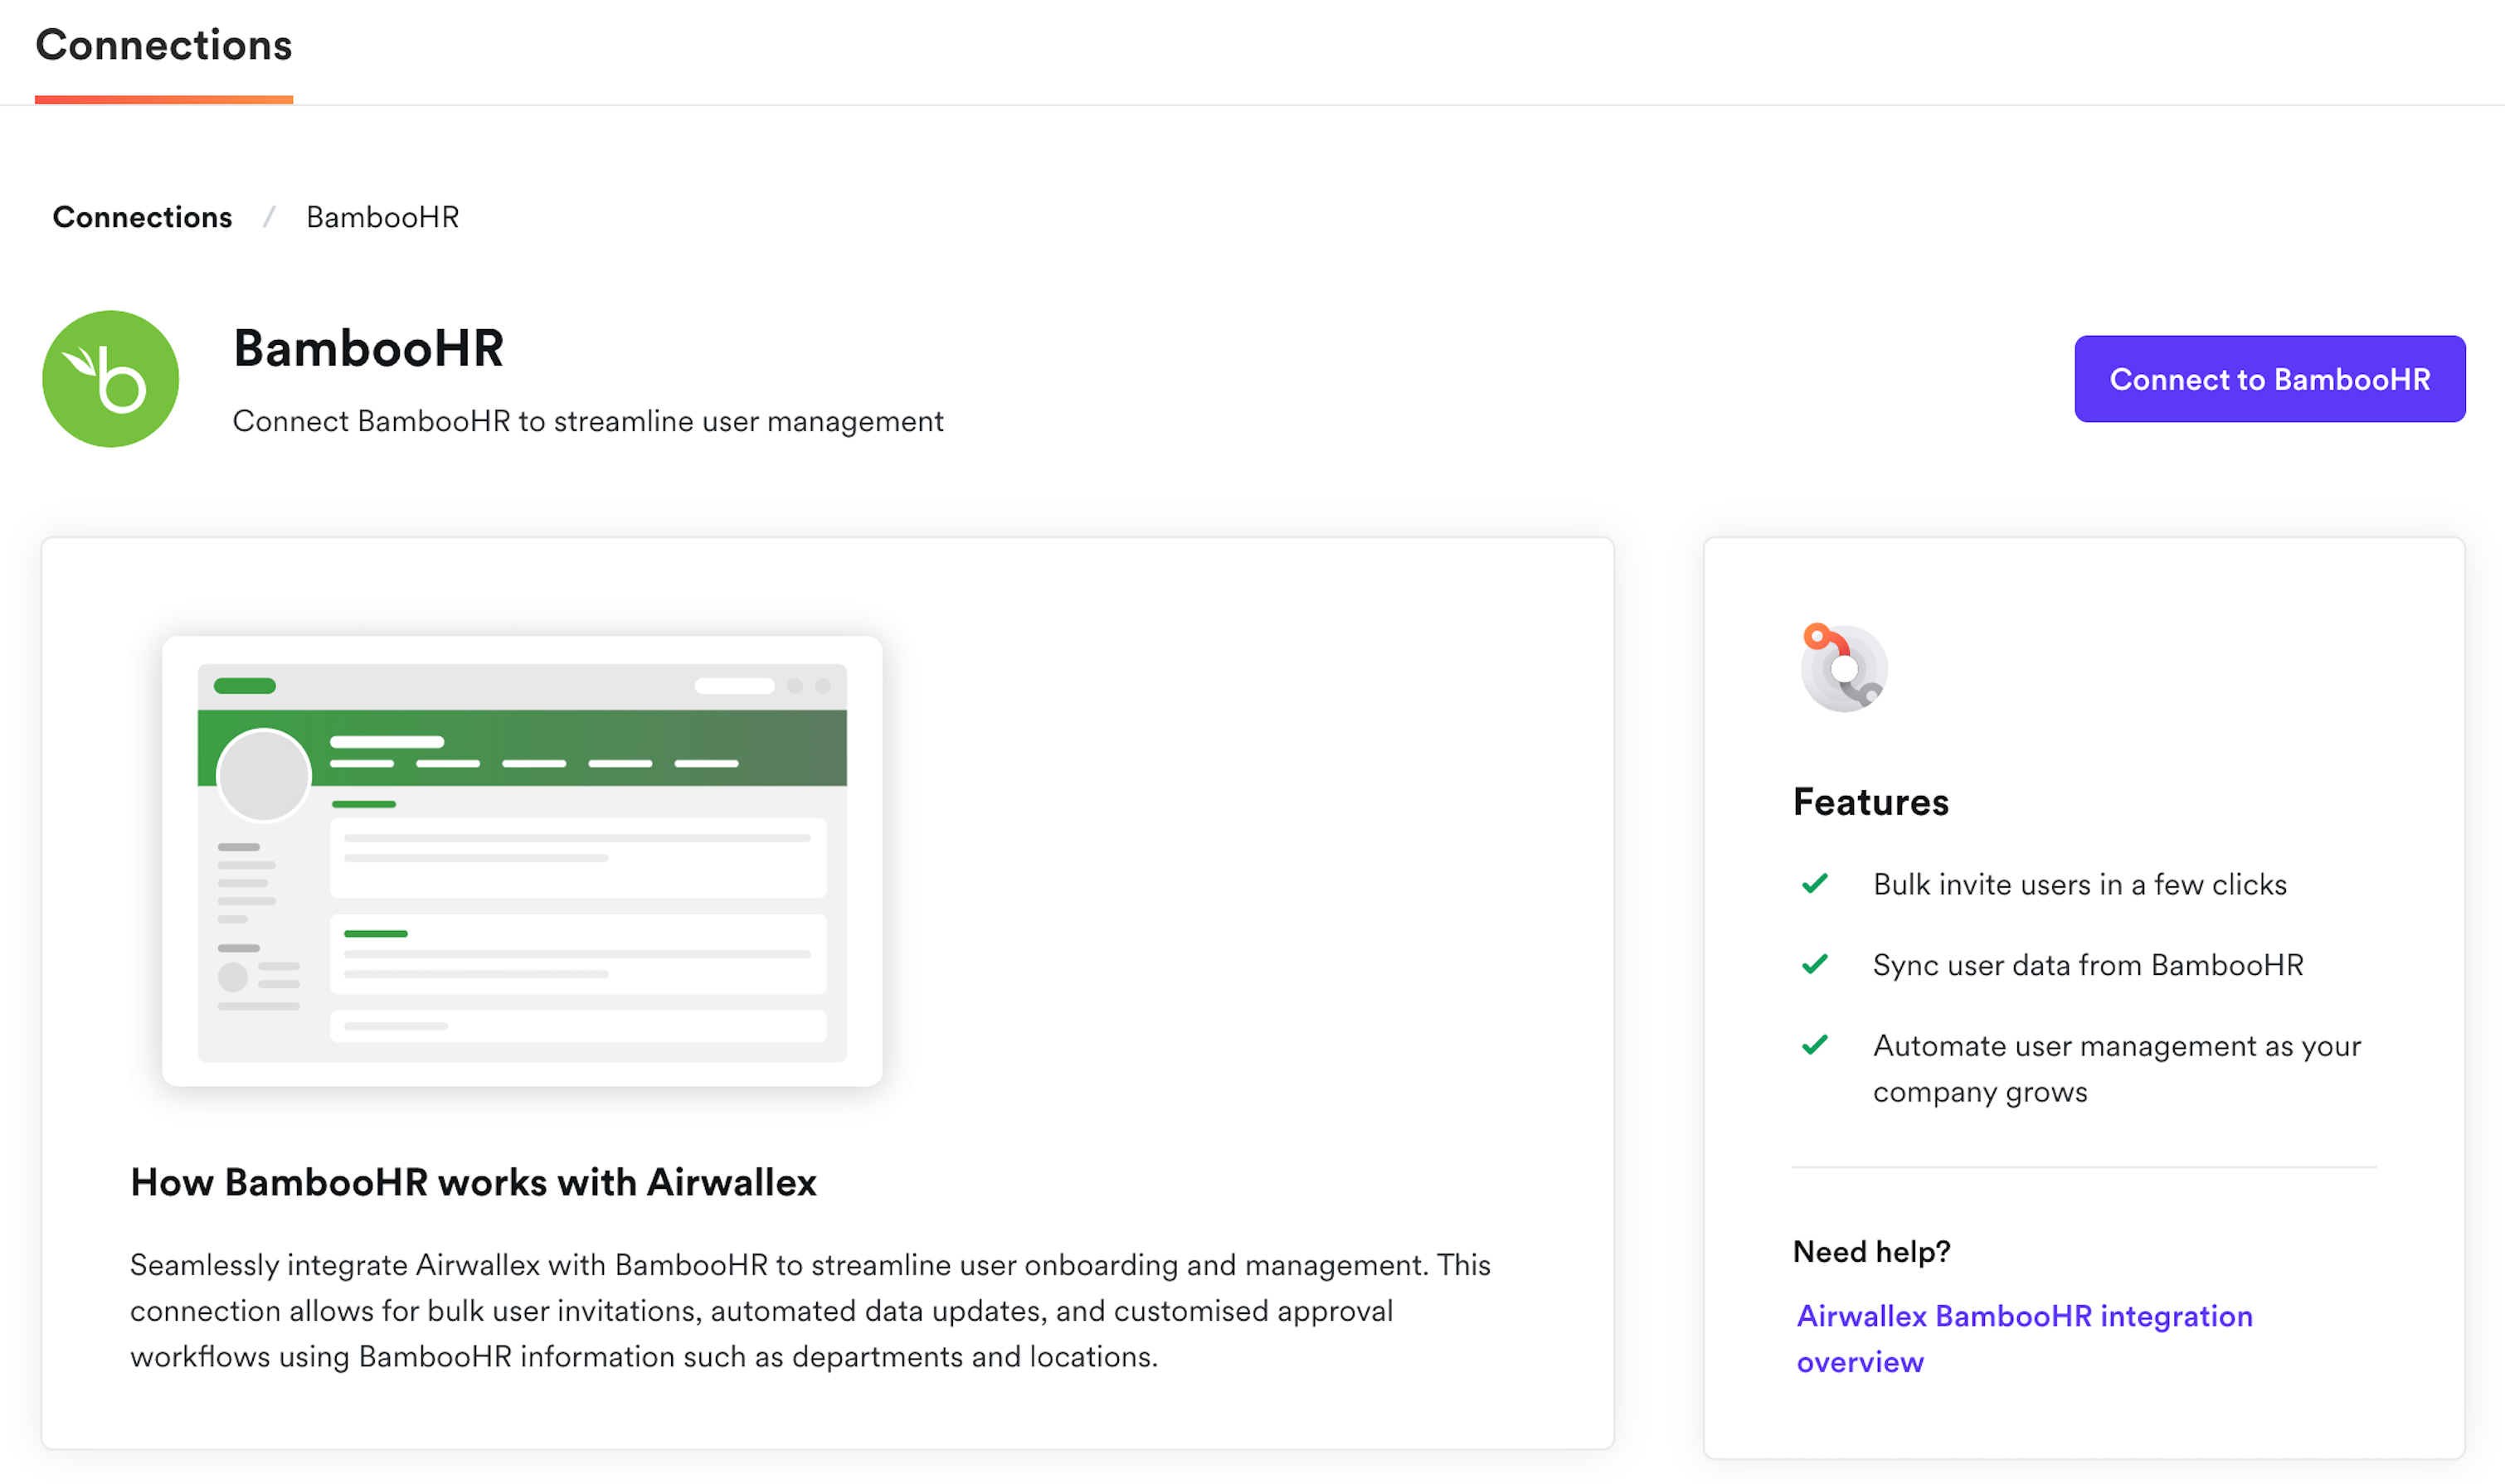
Task: Go back via Connections breadcrumb link
Action: point(142,217)
